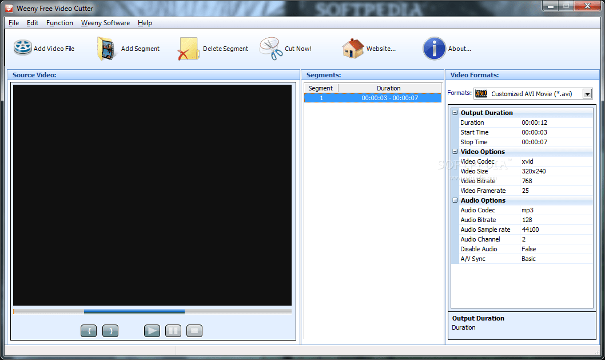This screenshot has width=605, height=360.
Task: Select the Stop Time property label
Action: click(474, 142)
